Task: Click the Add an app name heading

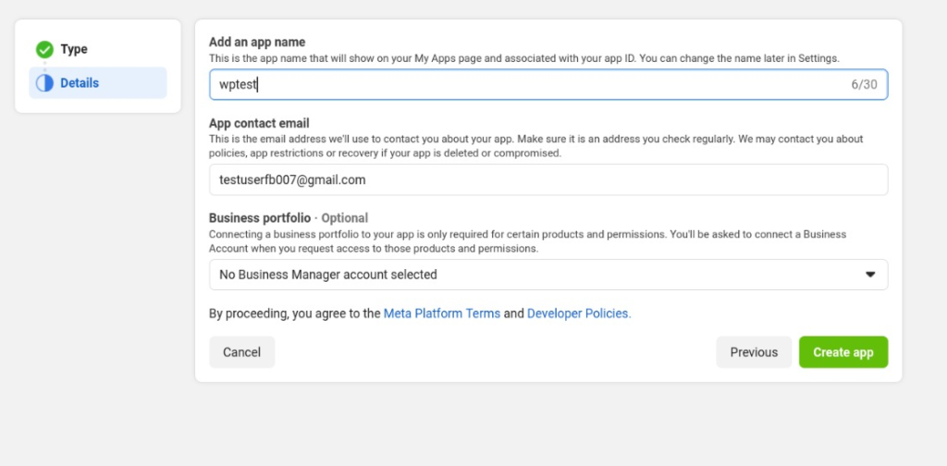Action: 257,43
